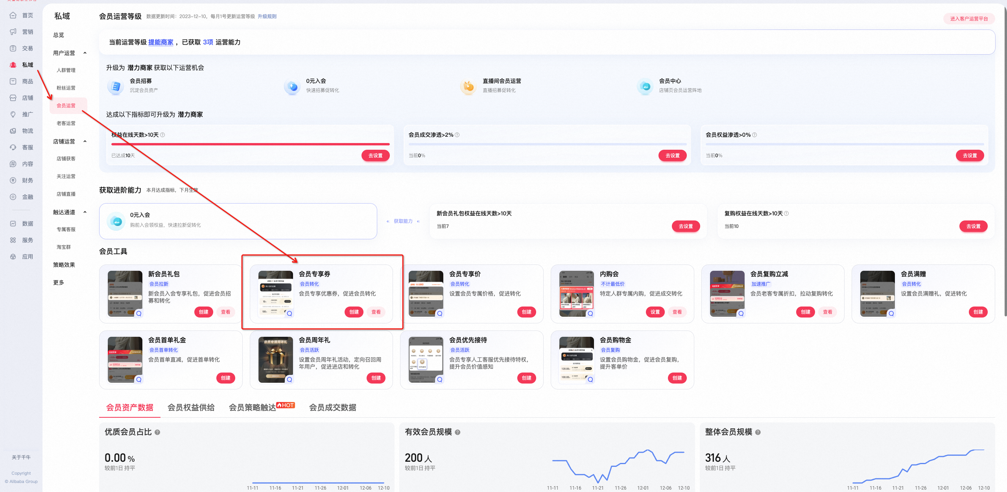
Task: Collapse the 触达通道 menu section
Action: click(85, 212)
